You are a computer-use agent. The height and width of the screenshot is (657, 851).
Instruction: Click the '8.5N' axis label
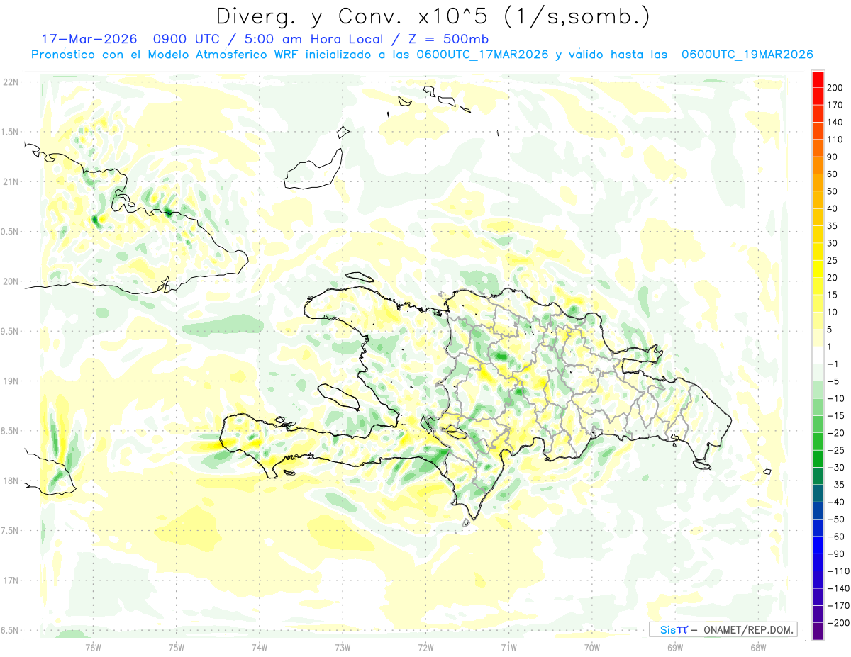[x=11, y=431]
